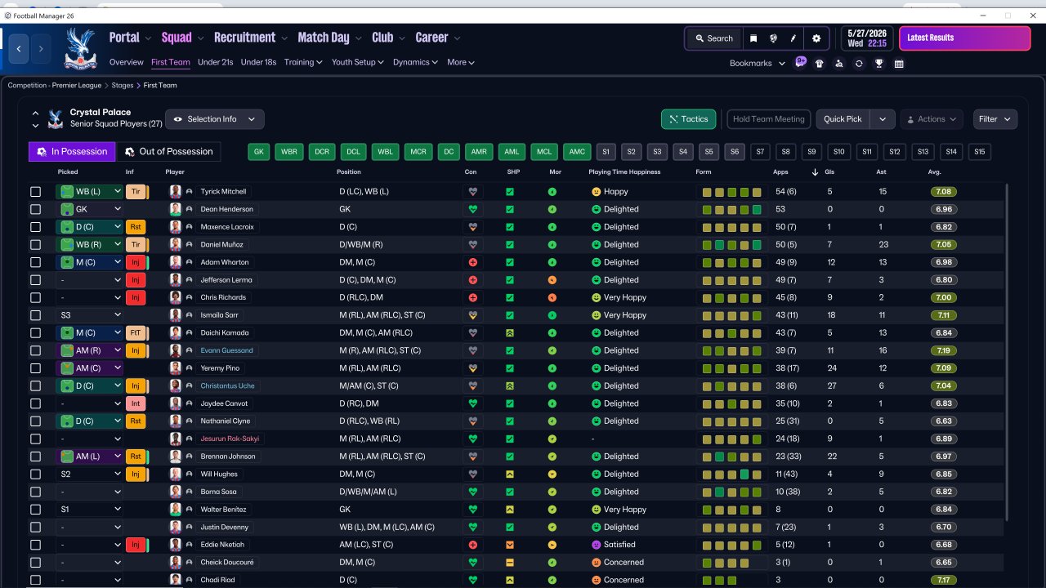Select Ismaila Sarr's row checkbox
Viewport: 1046px width, 588px height.
(35, 315)
